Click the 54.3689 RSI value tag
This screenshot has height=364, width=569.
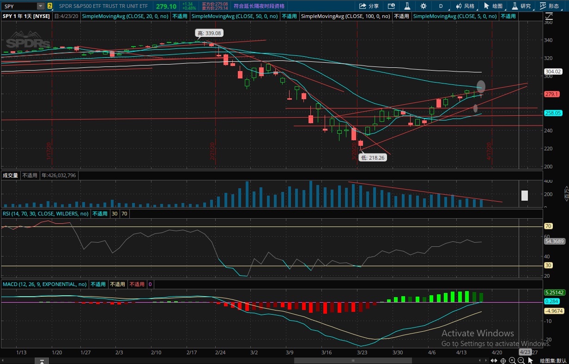tap(554, 241)
